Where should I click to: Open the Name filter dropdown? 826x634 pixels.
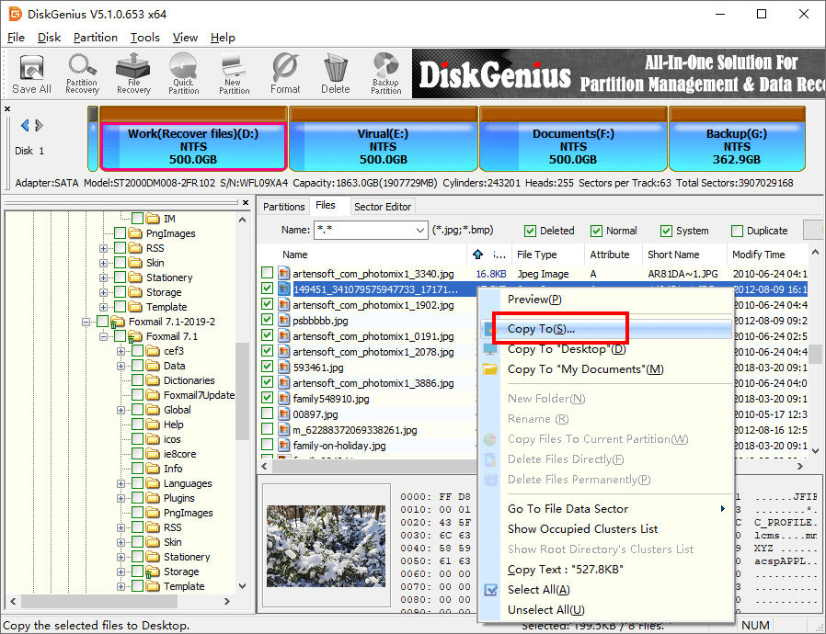[x=419, y=231]
